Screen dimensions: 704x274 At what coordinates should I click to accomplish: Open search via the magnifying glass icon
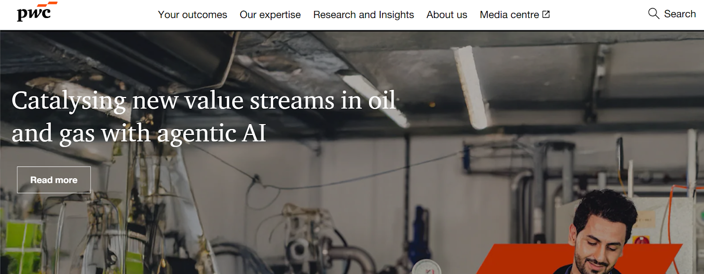click(x=654, y=14)
